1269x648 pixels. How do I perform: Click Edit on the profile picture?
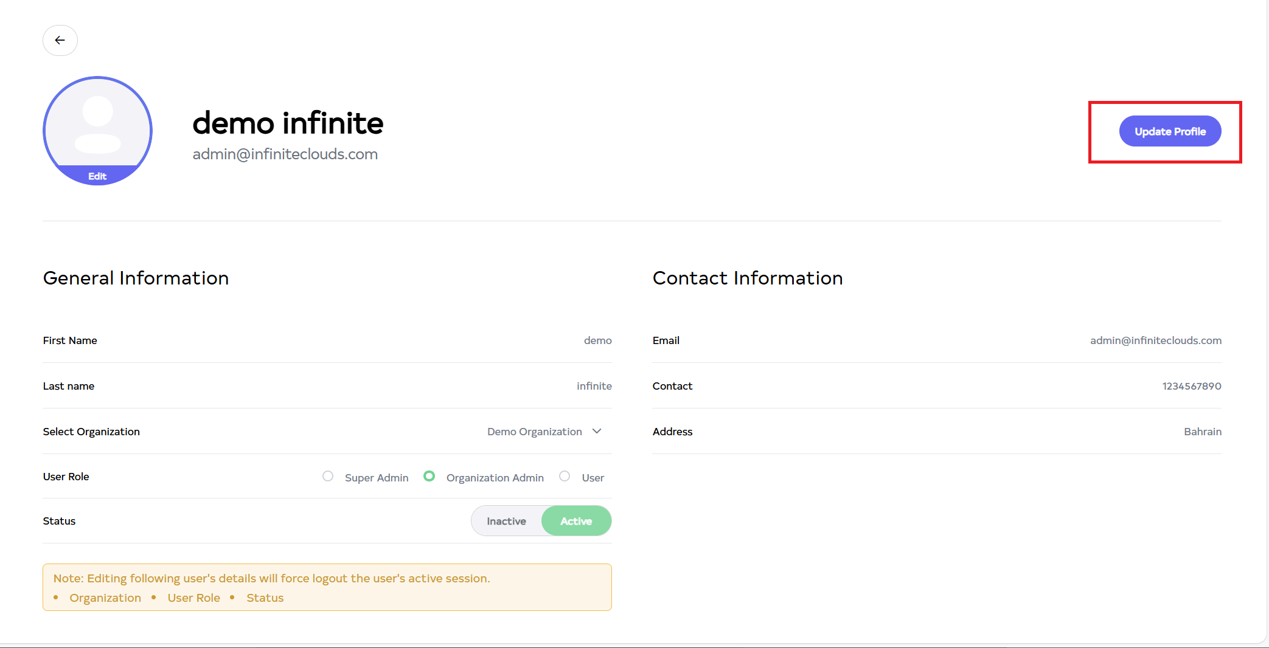[x=97, y=176]
